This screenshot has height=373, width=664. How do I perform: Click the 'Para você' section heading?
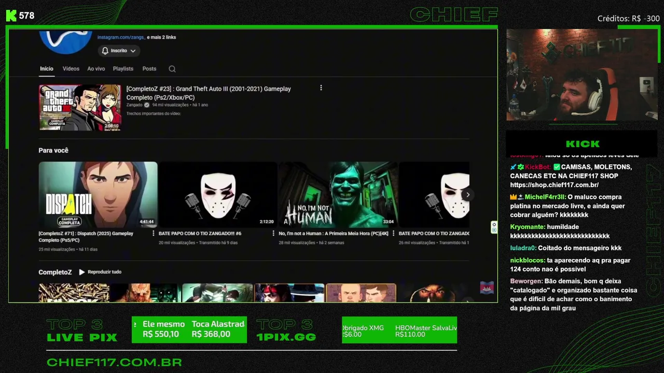pos(53,150)
